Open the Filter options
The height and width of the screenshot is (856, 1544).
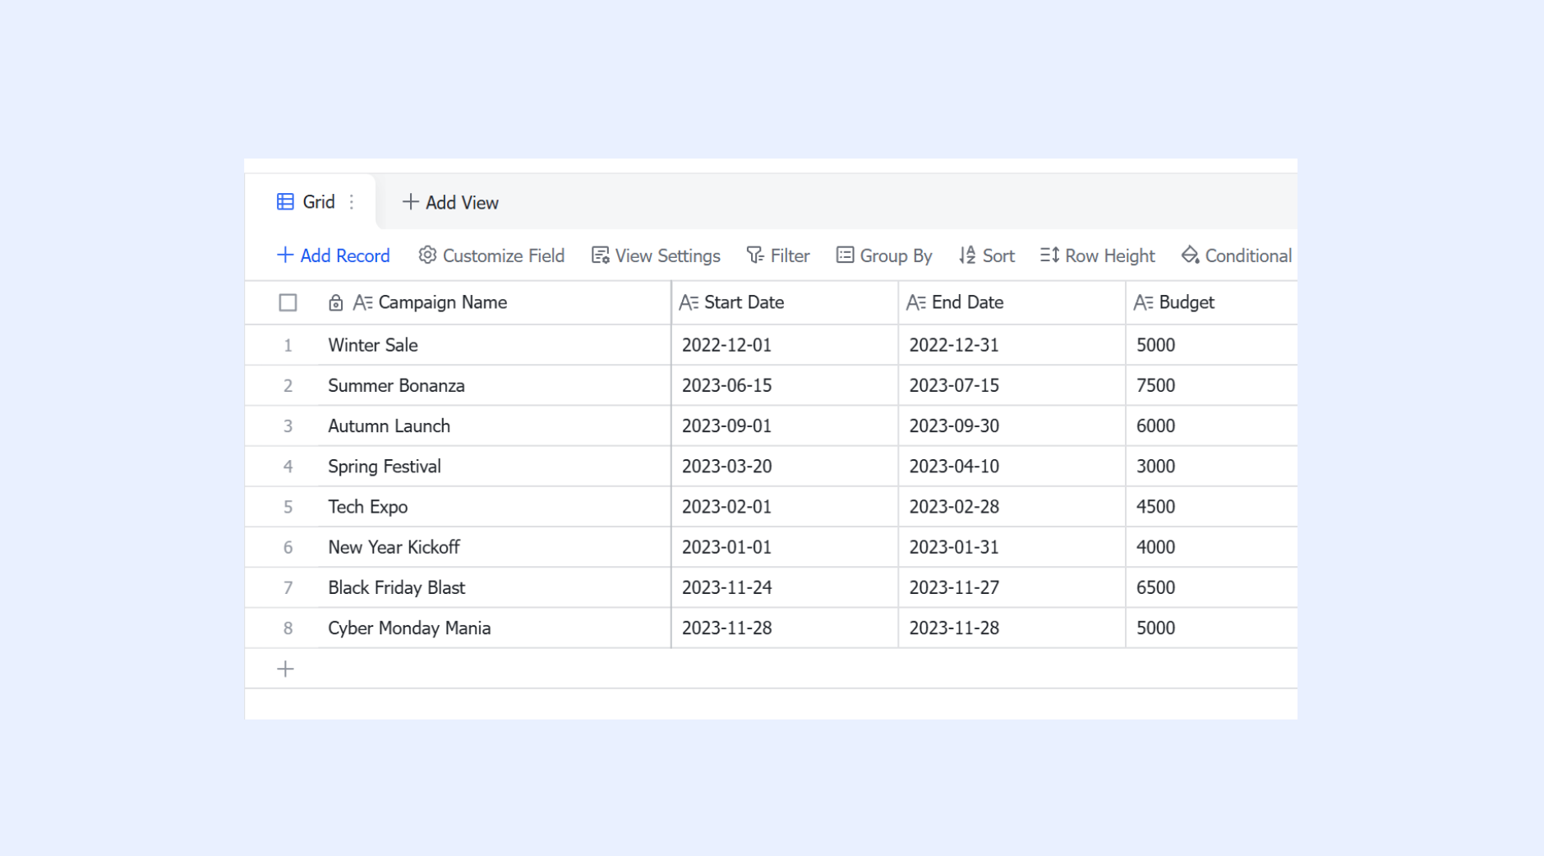click(778, 255)
